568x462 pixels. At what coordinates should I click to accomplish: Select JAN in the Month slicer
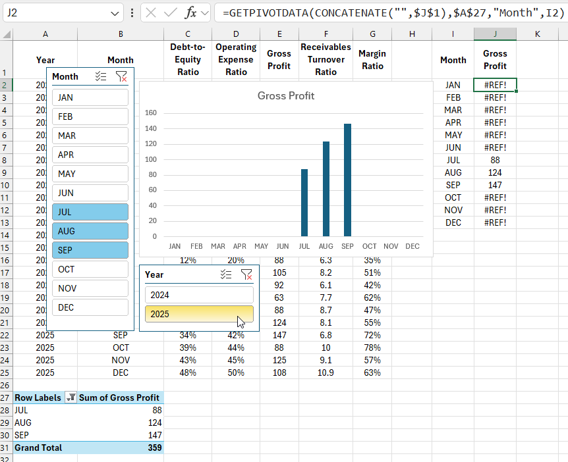[90, 97]
